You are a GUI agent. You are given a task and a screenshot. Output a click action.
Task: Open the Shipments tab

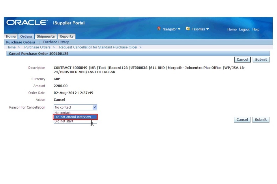(x=46, y=37)
